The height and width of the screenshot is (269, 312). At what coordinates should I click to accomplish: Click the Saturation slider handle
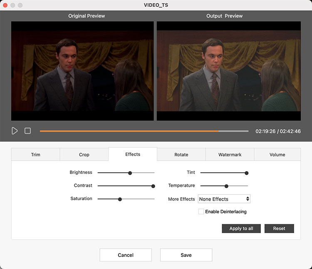click(120, 199)
